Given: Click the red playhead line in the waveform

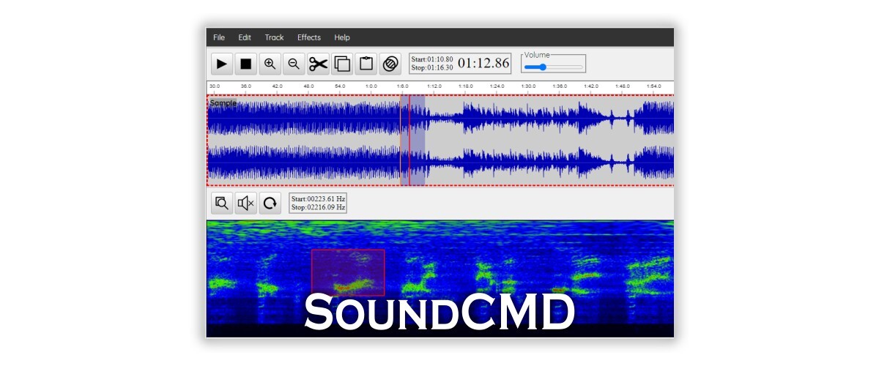Looking at the screenshot, I should pos(409,141).
